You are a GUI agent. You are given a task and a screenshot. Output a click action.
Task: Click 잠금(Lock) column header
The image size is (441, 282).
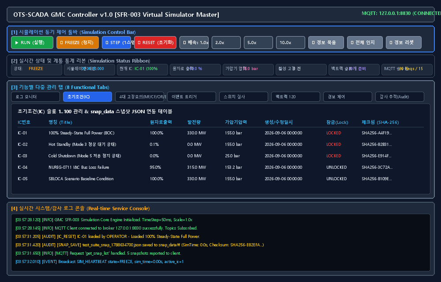point(337,122)
